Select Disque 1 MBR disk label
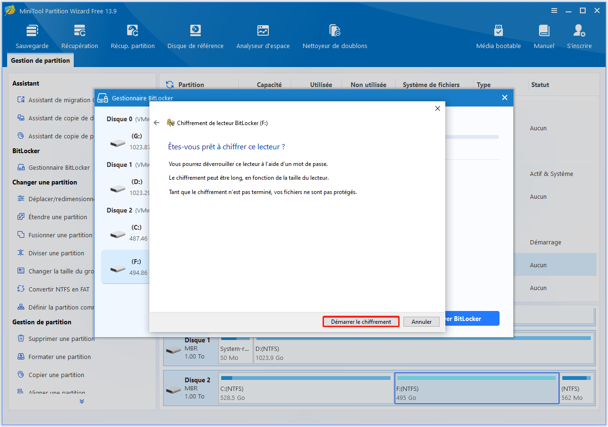 190,348
